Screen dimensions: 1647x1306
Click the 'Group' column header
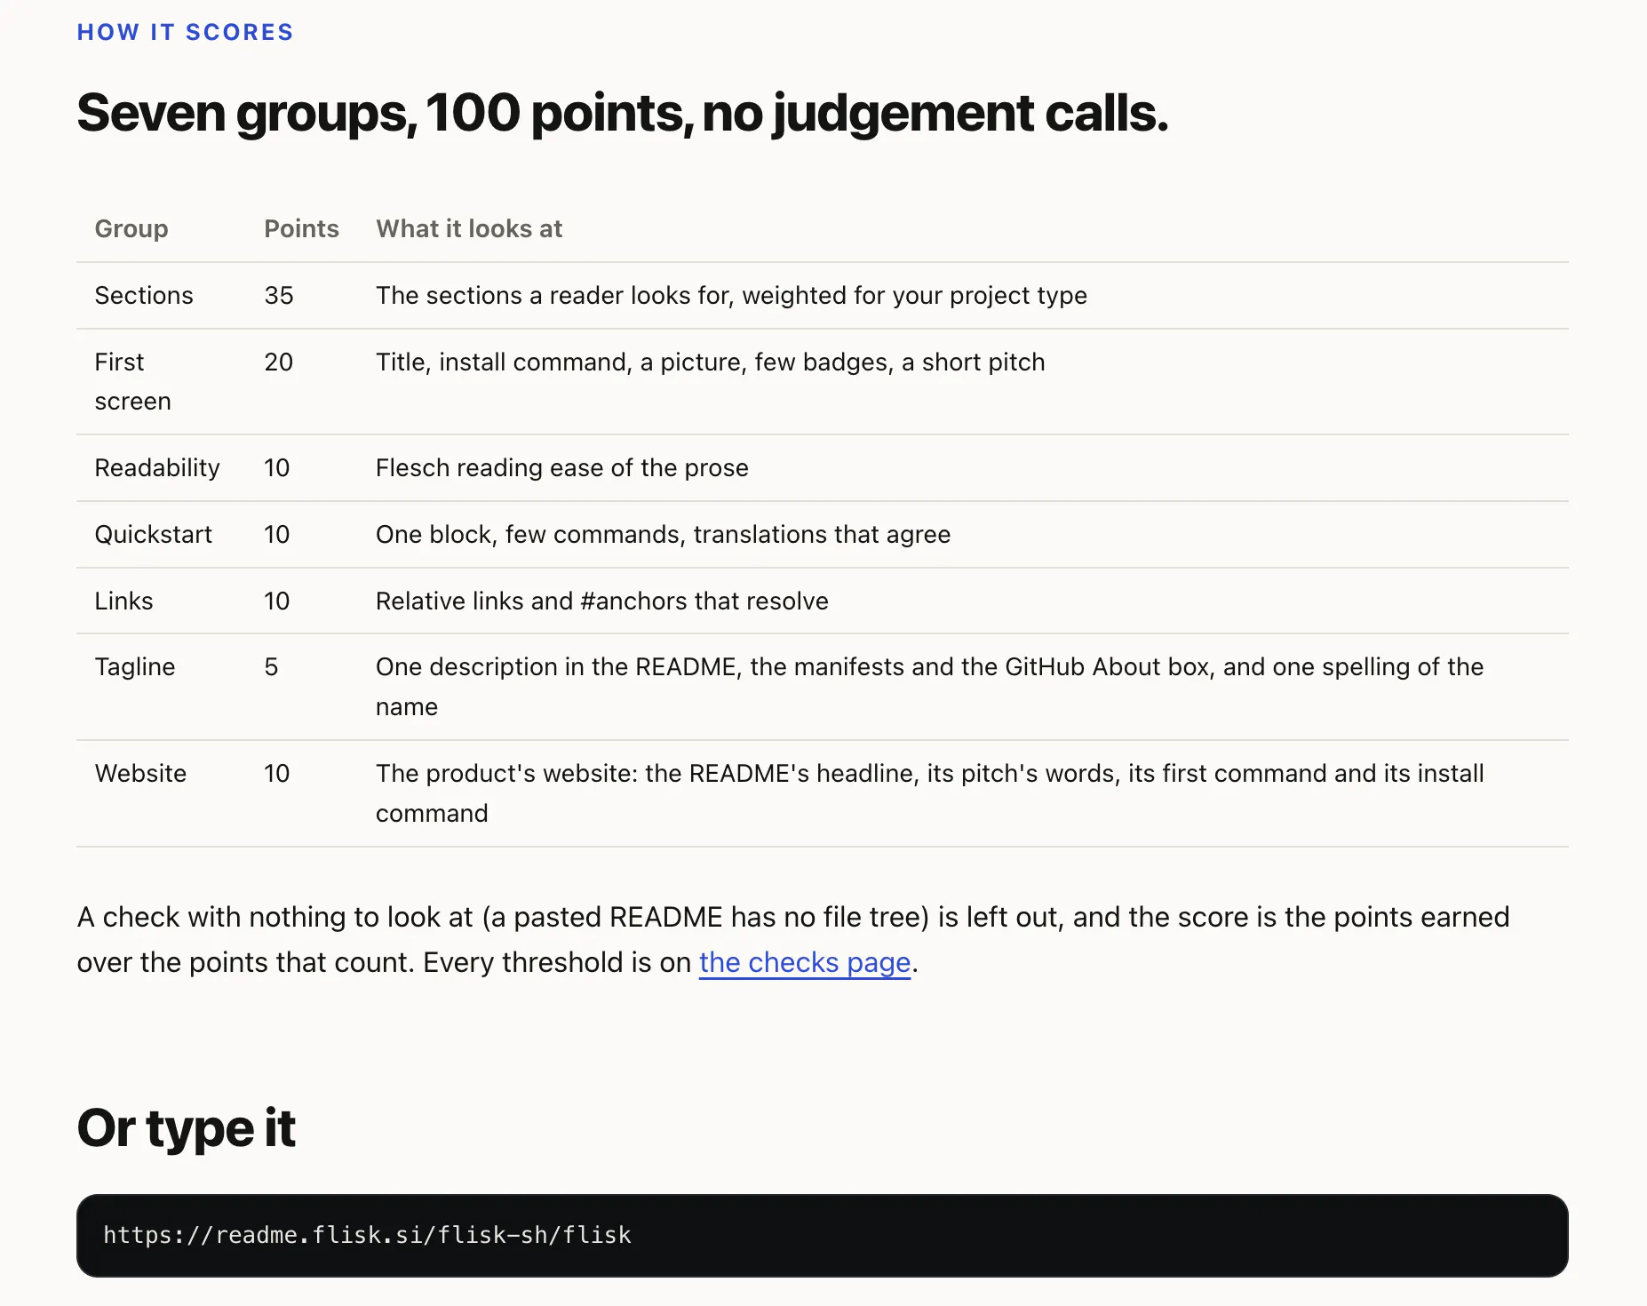point(131,228)
